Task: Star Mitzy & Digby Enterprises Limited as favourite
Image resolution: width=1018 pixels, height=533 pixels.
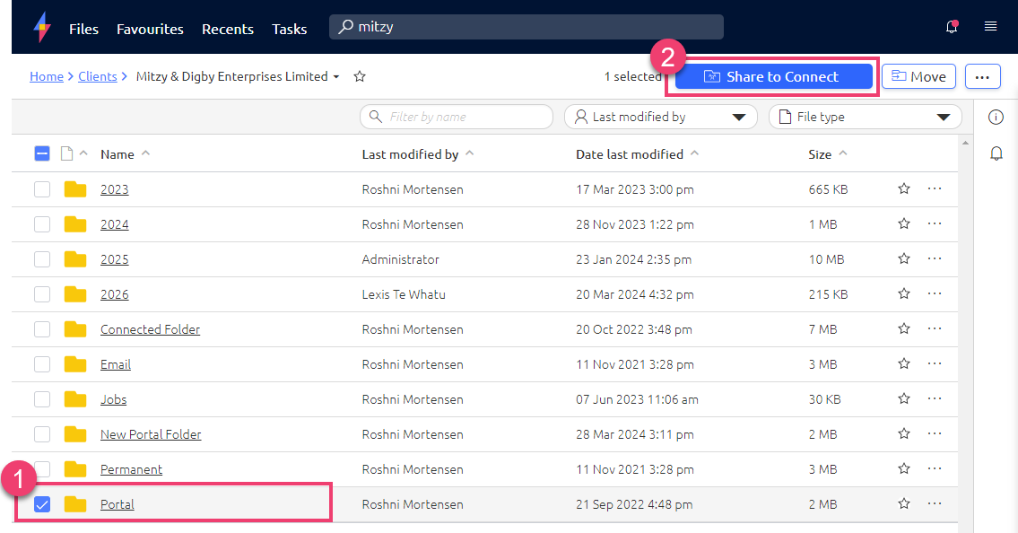Action: tap(360, 76)
